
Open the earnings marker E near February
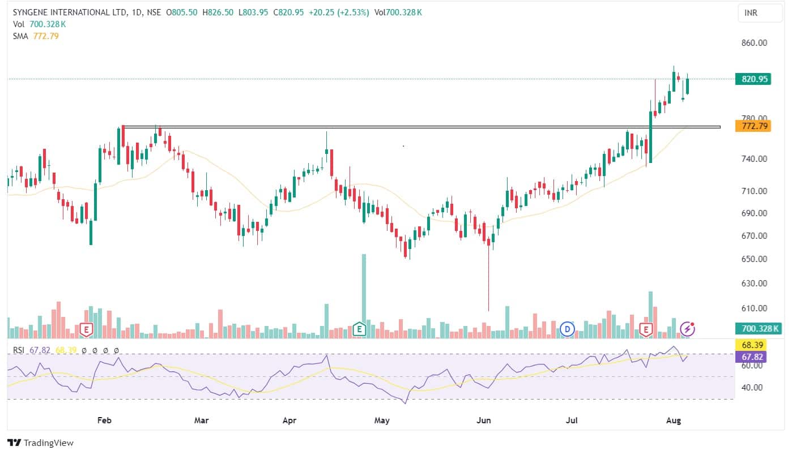pos(87,329)
